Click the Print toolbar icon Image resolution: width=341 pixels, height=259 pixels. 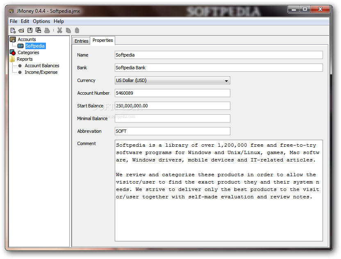click(47, 30)
